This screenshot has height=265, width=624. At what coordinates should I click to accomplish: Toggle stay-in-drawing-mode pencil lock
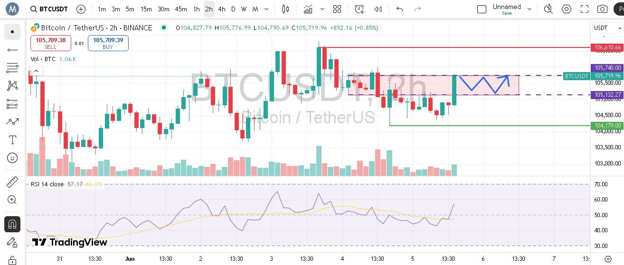point(12,242)
